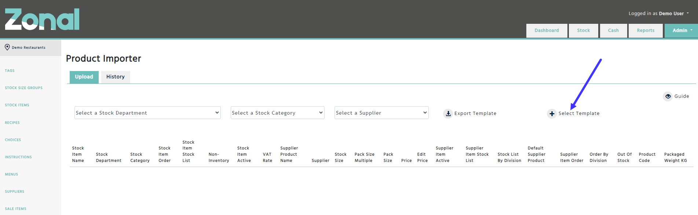698x215 pixels.
Task: Click the Order By Division column header
Action: [599, 157]
